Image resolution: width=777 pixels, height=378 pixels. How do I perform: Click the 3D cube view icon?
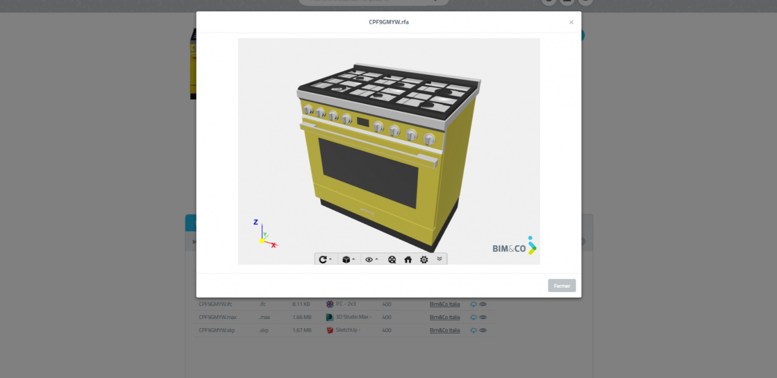click(346, 259)
